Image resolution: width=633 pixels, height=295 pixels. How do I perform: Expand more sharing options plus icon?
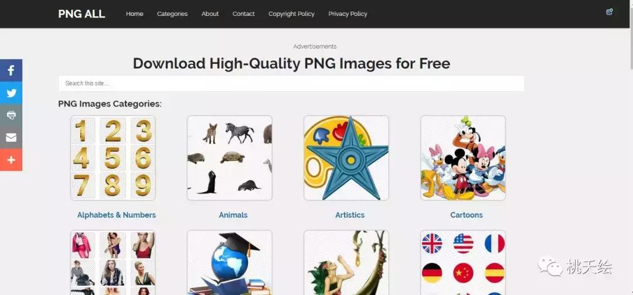pos(11,160)
